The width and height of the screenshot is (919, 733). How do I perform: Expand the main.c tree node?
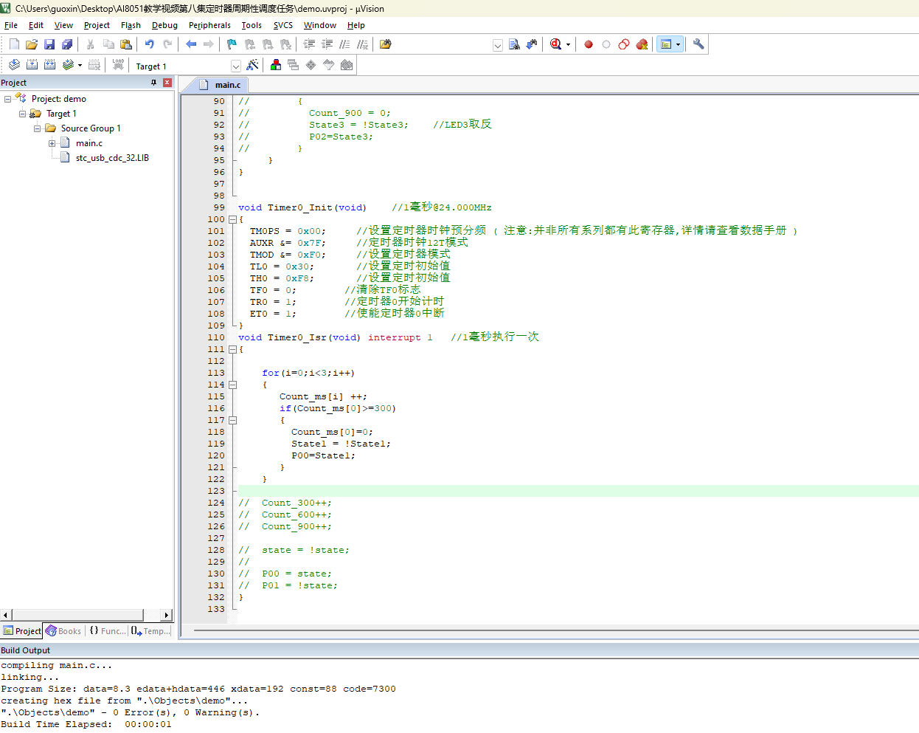[x=52, y=143]
